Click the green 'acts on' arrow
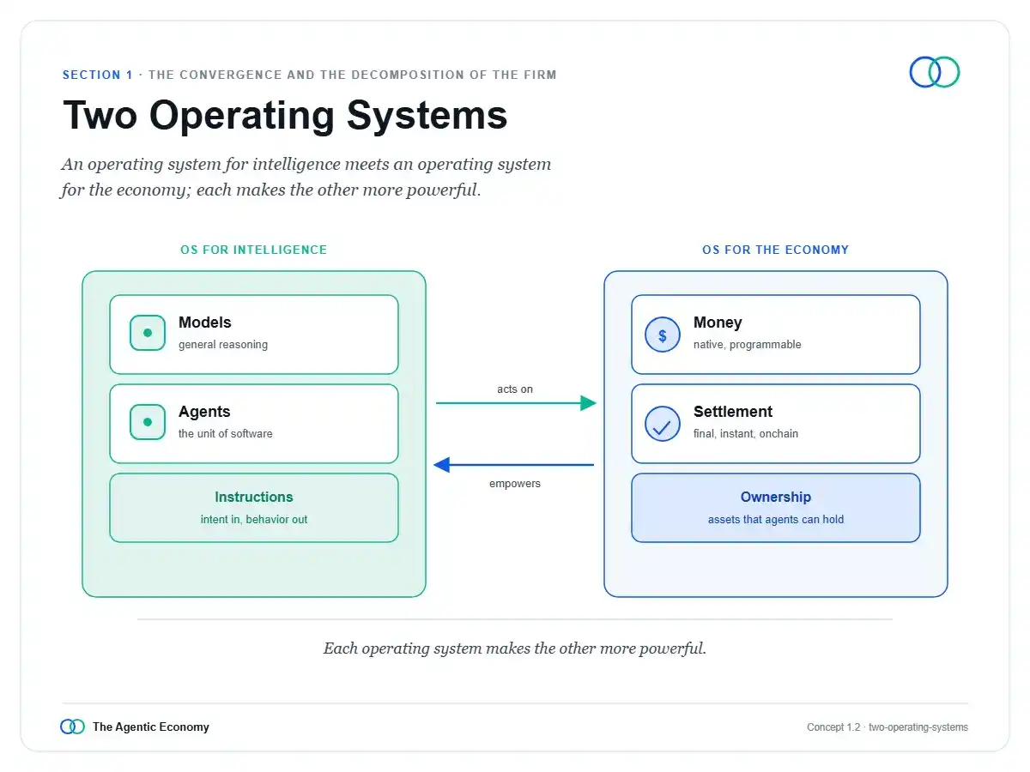Screen dimensions: 1030x772 click(x=516, y=403)
